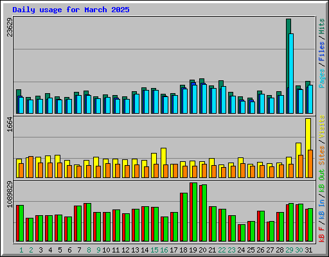Click the kB F legend label

pyautogui.click(x=322, y=235)
